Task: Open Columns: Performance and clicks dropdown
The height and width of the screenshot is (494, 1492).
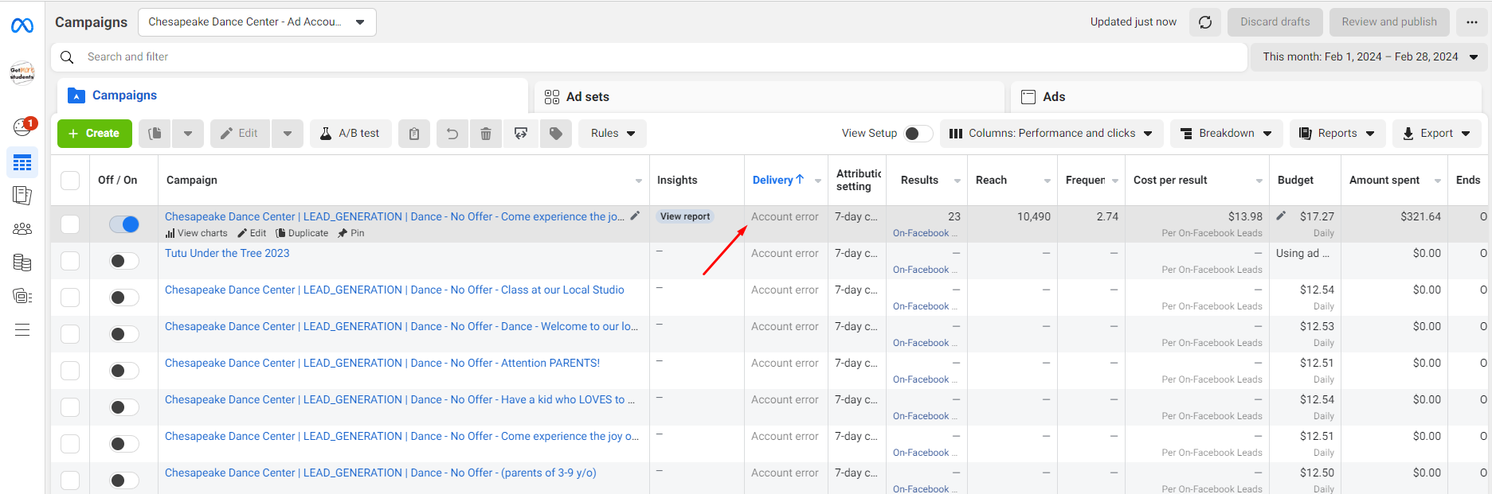Action: click(x=1051, y=134)
